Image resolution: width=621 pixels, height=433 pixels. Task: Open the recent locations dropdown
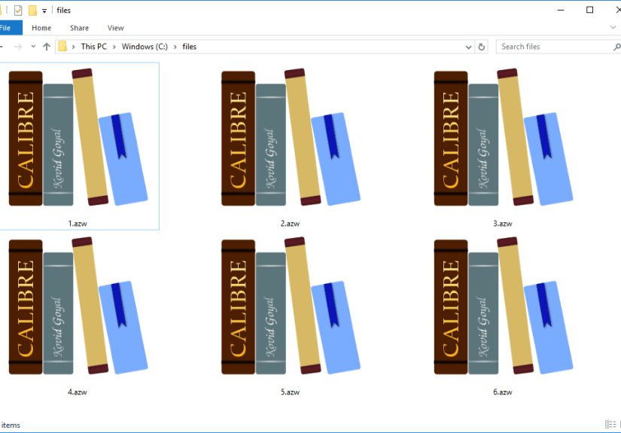[x=33, y=47]
